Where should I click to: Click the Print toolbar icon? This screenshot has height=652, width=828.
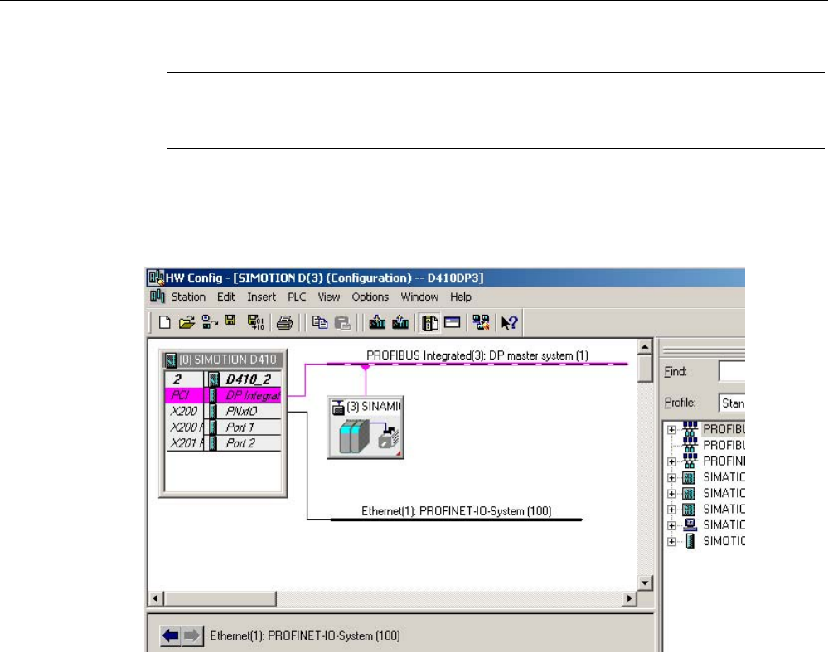(284, 322)
